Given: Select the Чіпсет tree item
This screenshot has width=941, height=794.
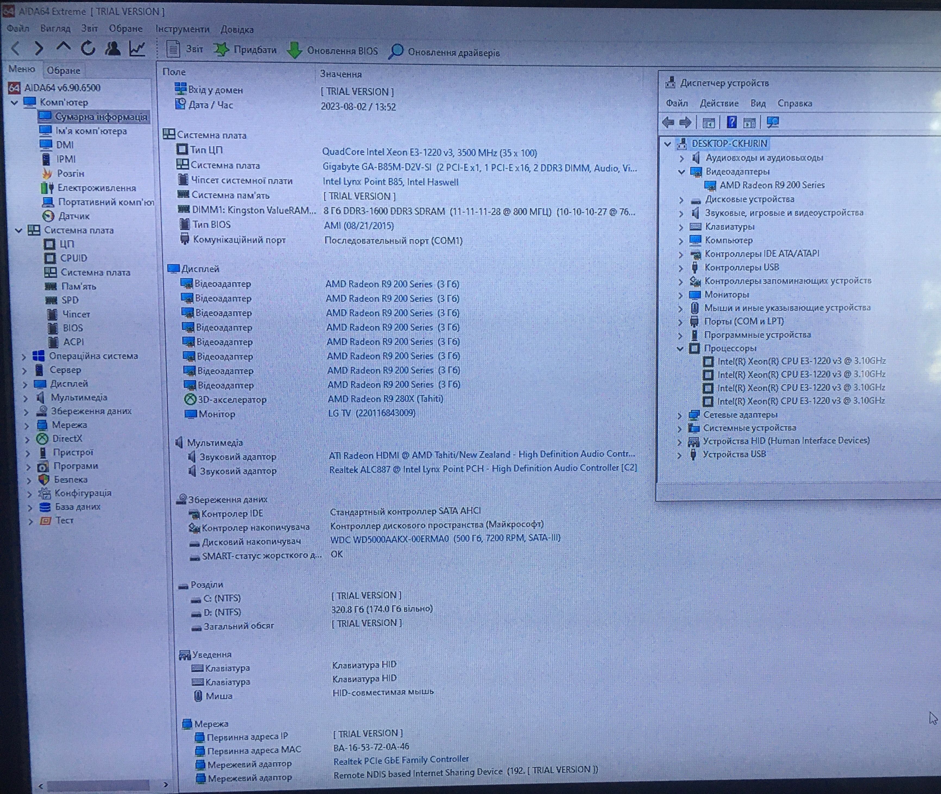Looking at the screenshot, I should tap(69, 314).
